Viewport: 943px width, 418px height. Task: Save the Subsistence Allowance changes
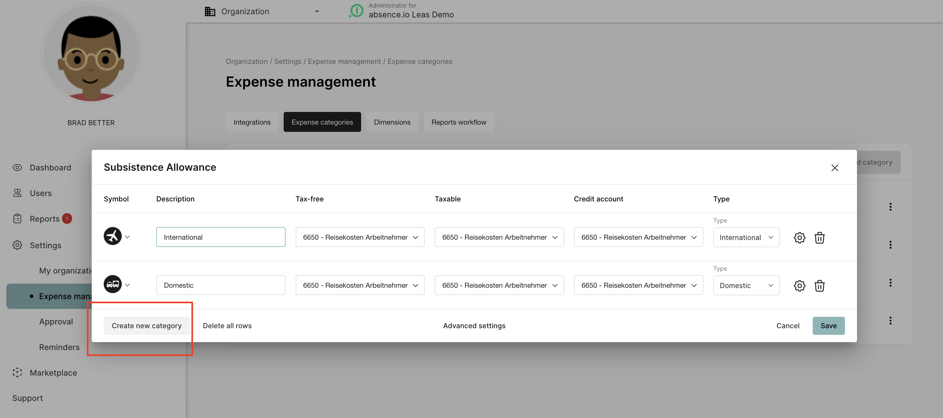[x=829, y=325]
